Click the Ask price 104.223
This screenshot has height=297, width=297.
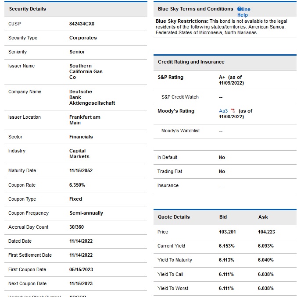coord(266,232)
